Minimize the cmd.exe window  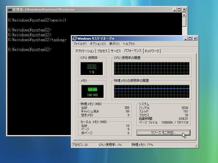tap(175, 10)
